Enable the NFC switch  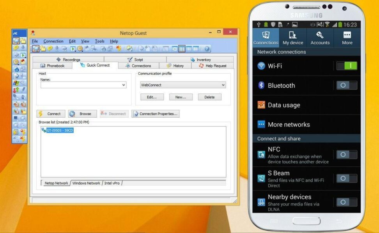coord(347,154)
